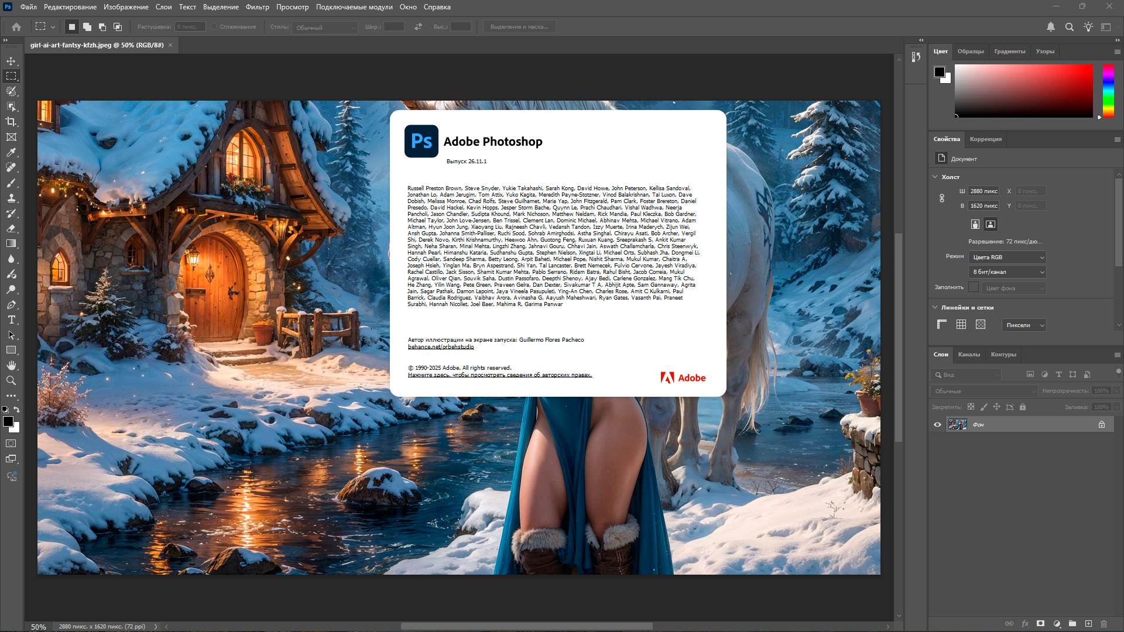Select the Move tool
The width and height of the screenshot is (1124, 632).
pos(11,61)
